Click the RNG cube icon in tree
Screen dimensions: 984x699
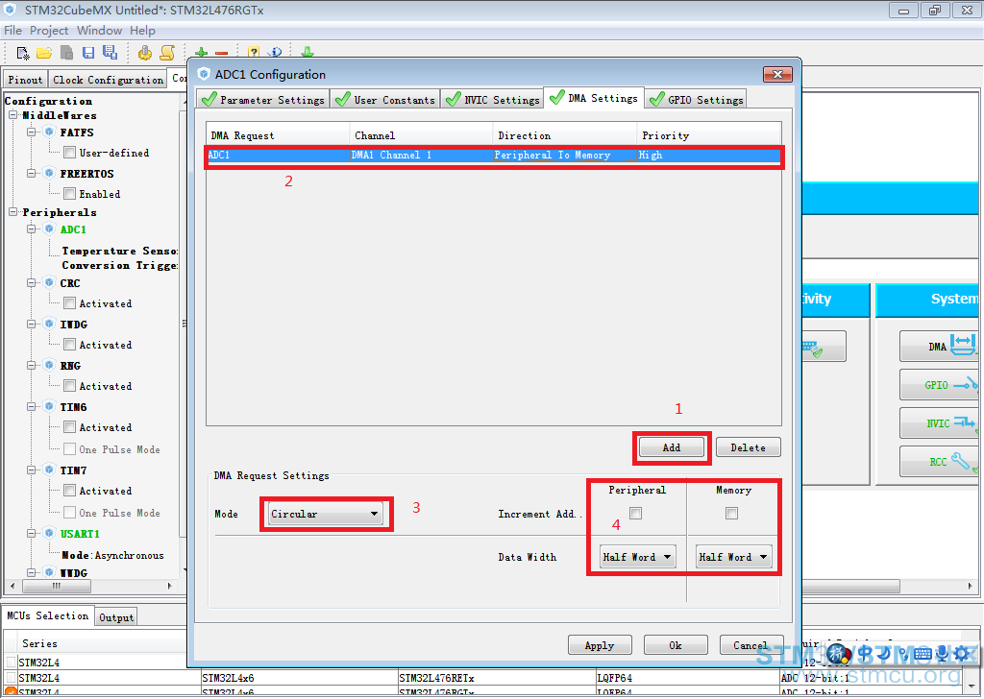(x=50, y=366)
